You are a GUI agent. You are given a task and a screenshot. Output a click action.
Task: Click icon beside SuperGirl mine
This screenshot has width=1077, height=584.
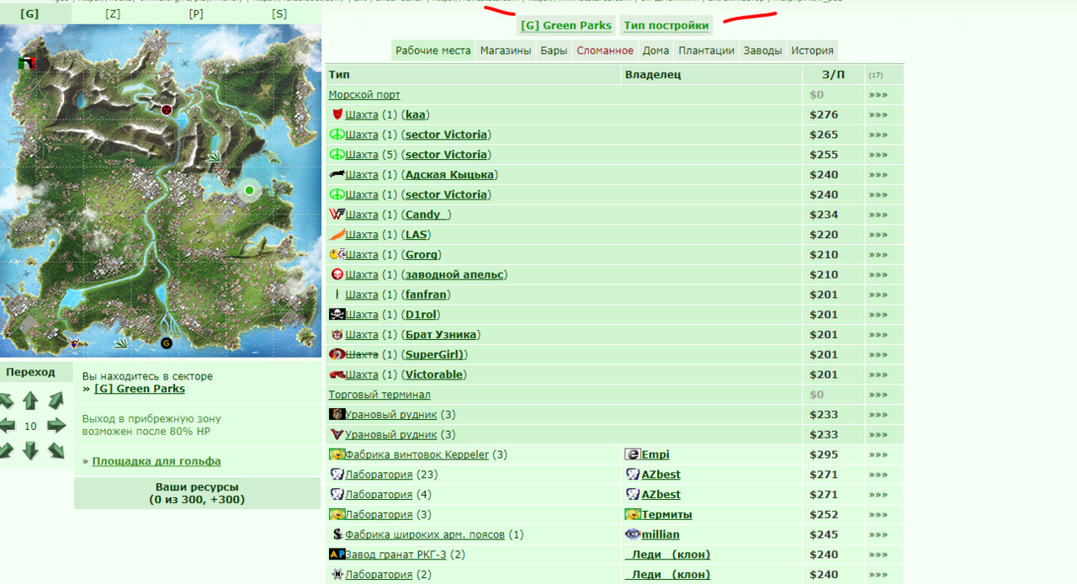tap(337, 354)
